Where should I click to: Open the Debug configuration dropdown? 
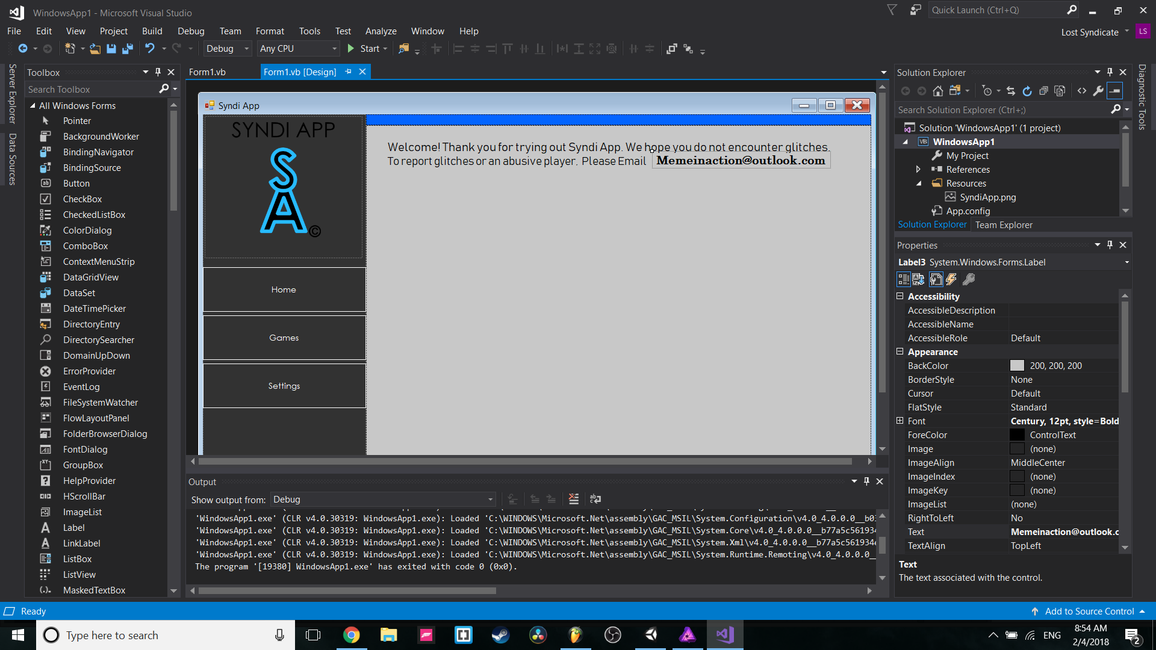228,49
